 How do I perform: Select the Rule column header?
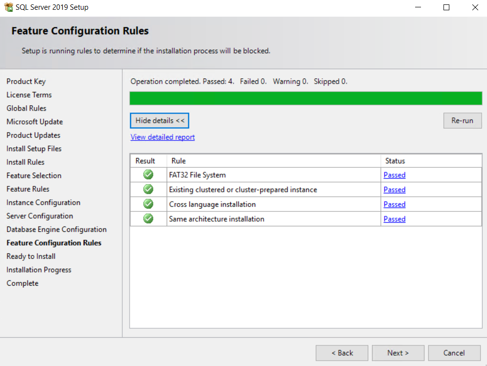coord(274,161)
